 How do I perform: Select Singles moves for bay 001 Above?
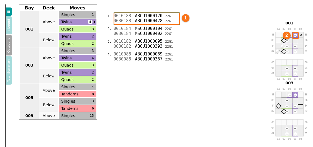[x=78, y=15]
